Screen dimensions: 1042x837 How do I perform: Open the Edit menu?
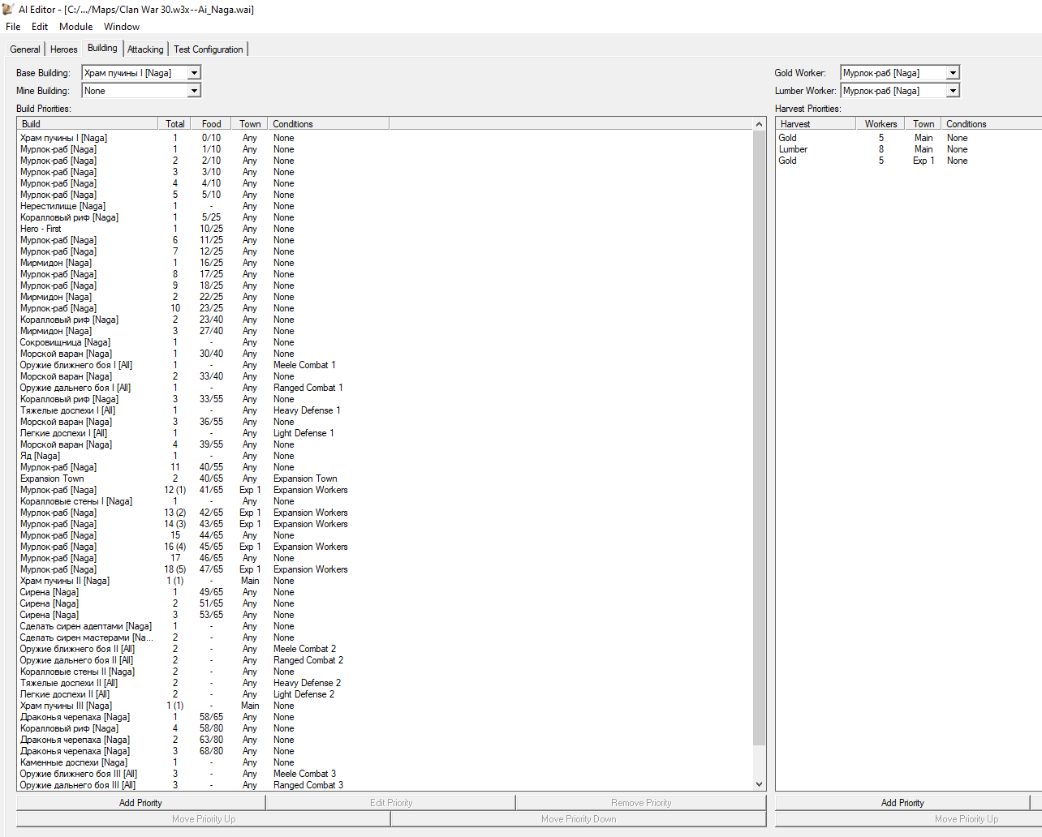pos(40,27)
